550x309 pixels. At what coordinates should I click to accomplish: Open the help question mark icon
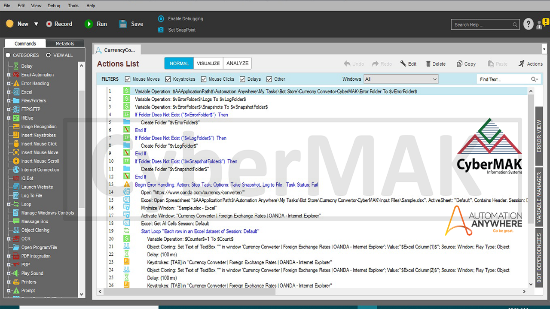529,24
